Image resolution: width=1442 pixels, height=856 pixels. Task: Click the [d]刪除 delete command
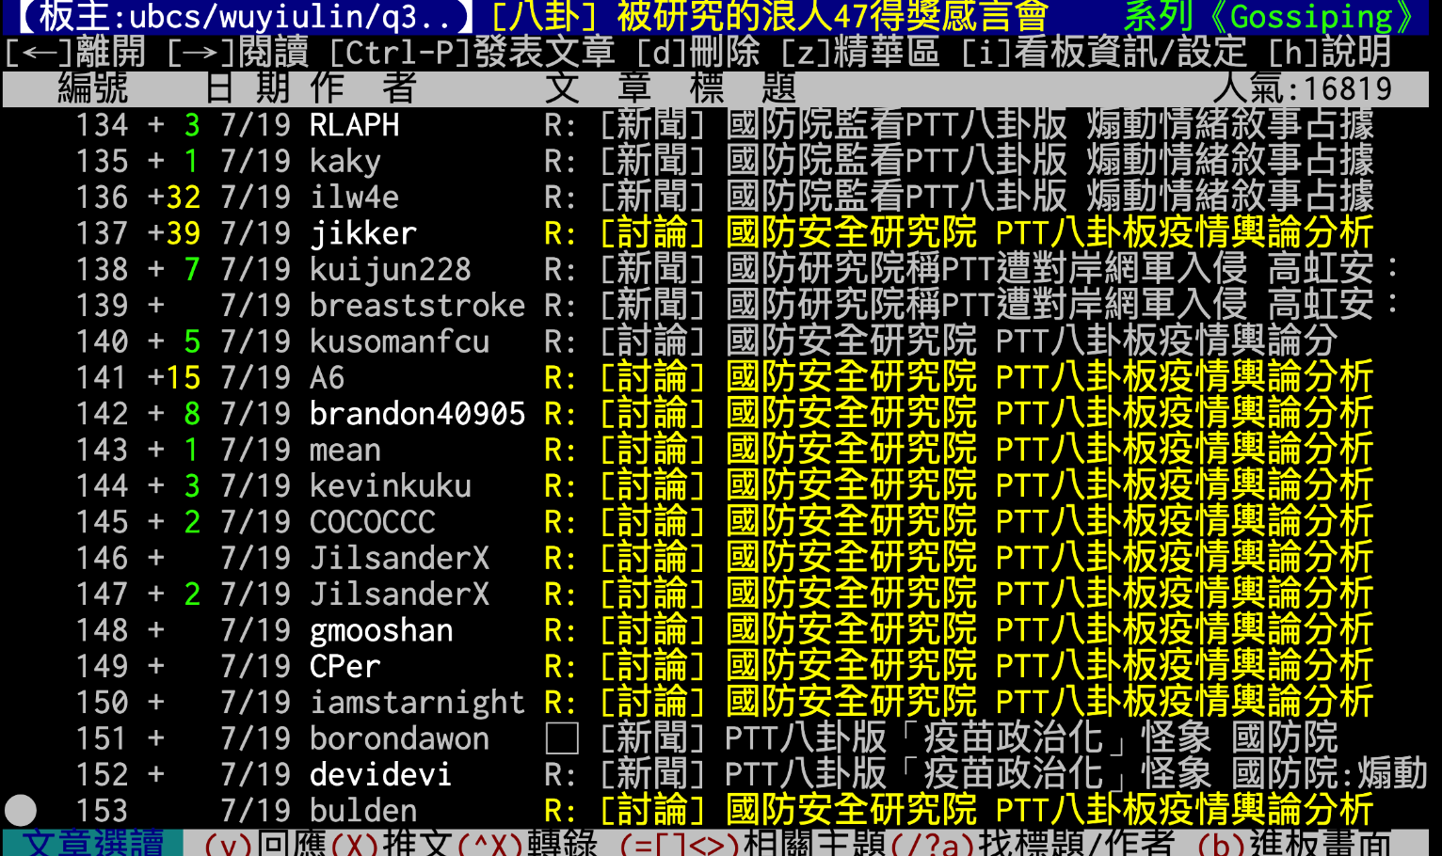click(x=697, y=52)
